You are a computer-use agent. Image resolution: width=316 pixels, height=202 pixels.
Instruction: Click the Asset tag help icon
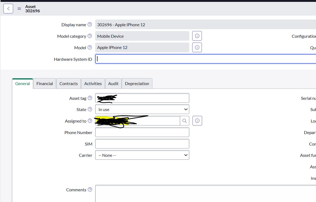pos(90,98)
